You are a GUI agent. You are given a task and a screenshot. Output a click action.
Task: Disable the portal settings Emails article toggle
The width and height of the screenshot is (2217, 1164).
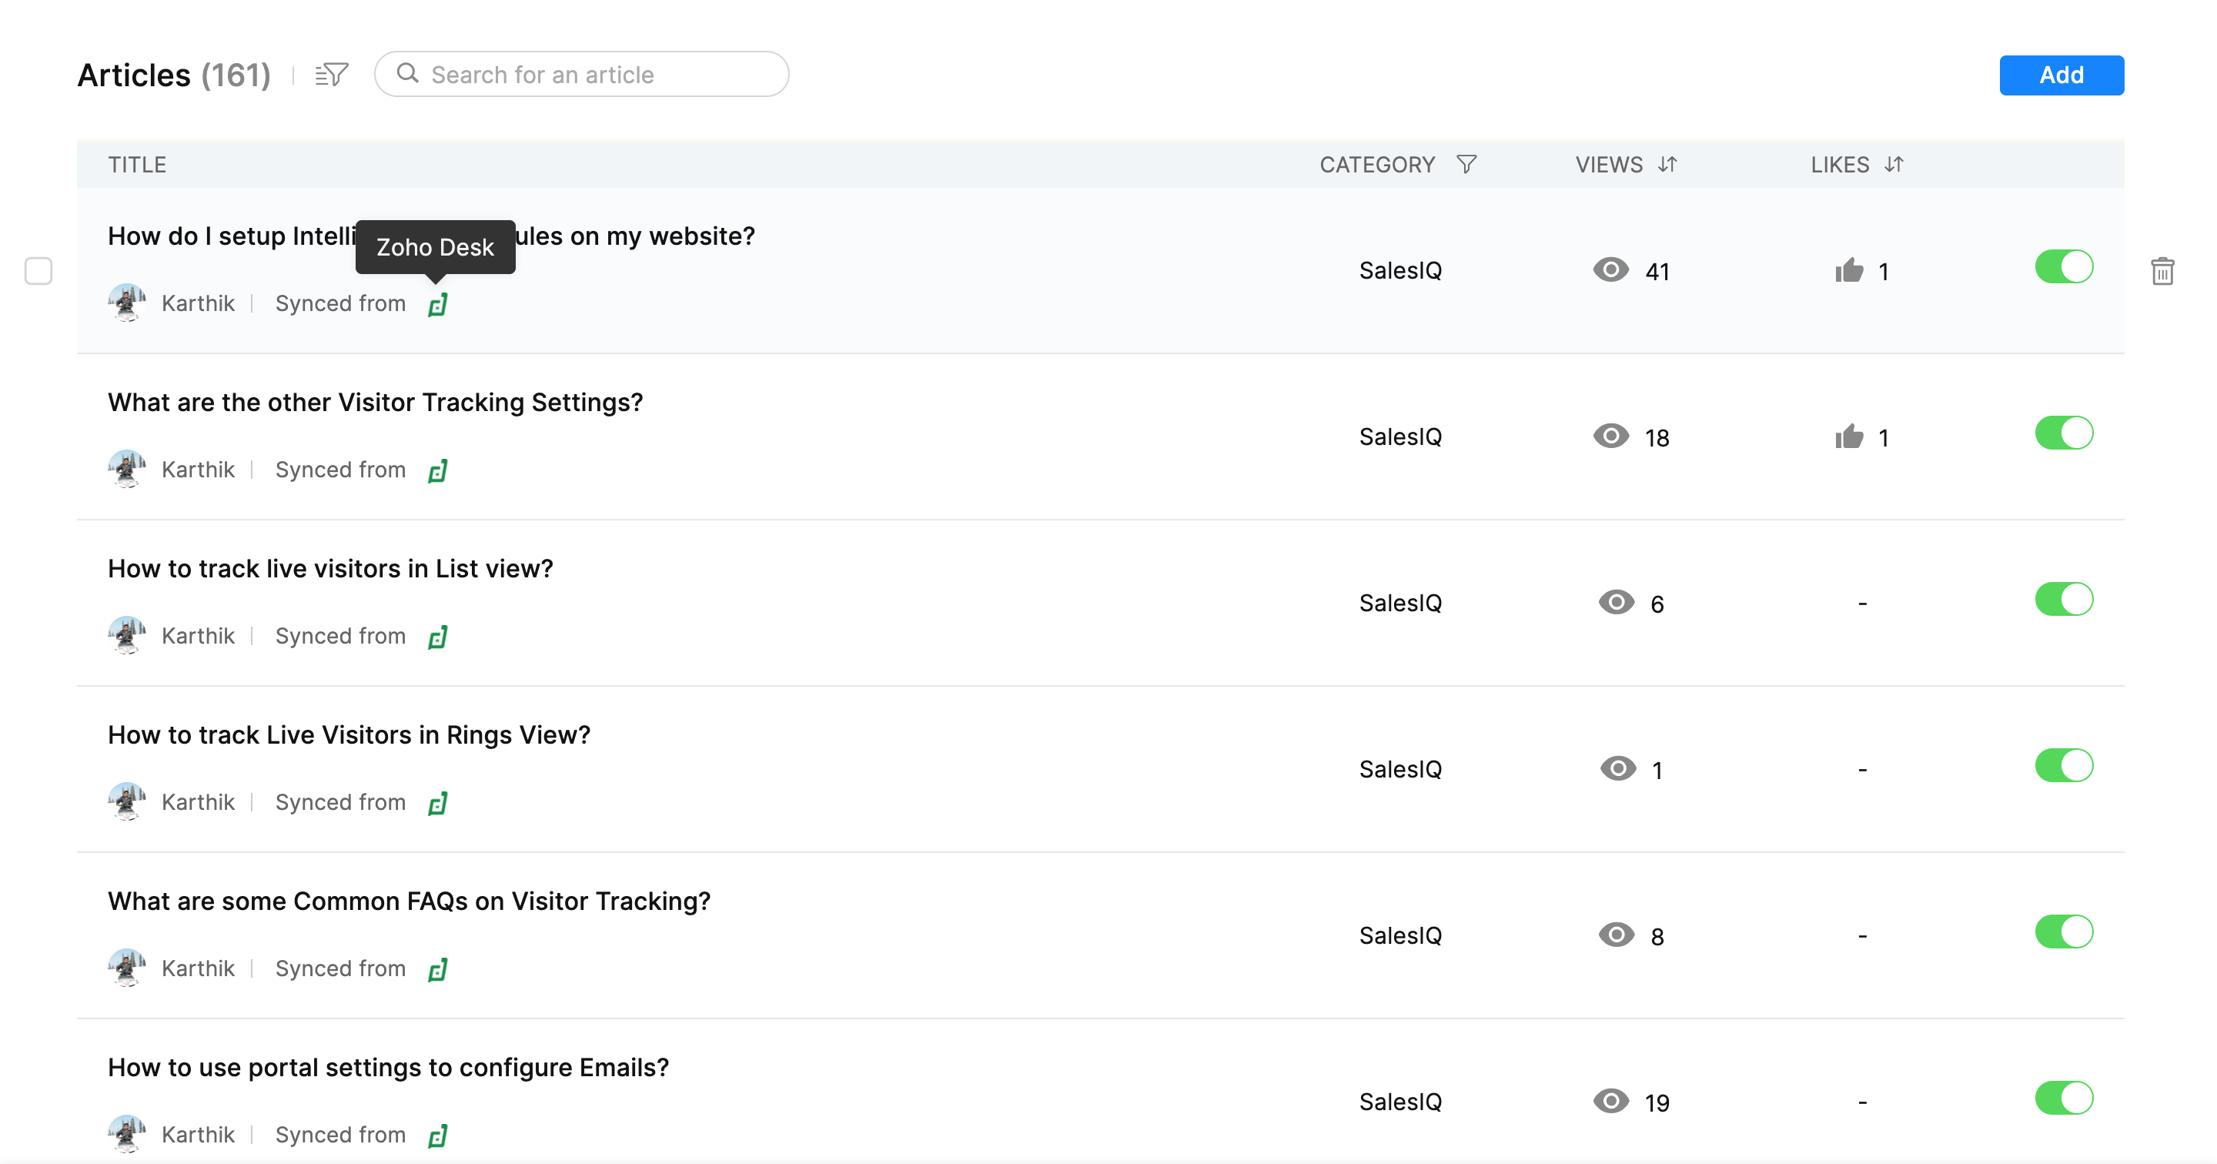pyautogui.click(x=2063, y=1098)
